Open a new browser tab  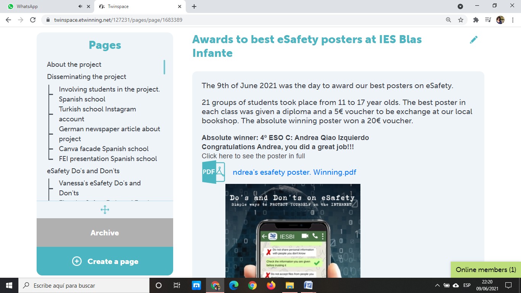pyautogui.click(x=194, y=6)
